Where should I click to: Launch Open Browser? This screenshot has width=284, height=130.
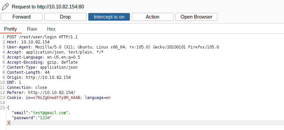(196, 17)
